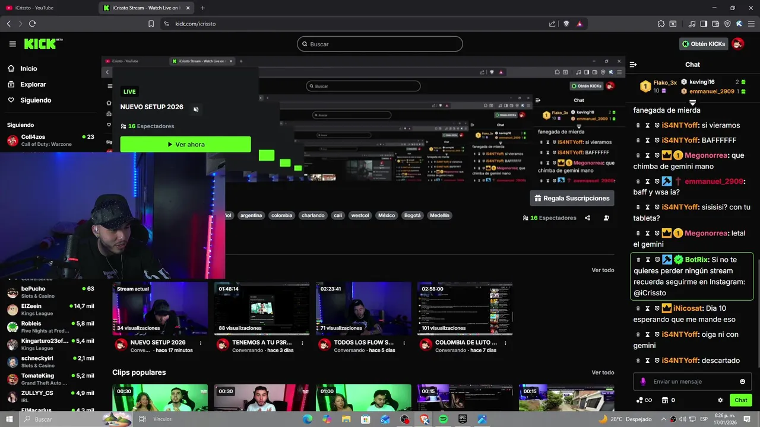The image size is (760, 427).
Task: Click the green Chat send button
Action: [741, 400]
